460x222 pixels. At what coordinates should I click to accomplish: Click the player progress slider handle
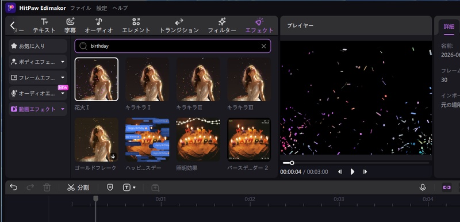[x=292, y=163]
